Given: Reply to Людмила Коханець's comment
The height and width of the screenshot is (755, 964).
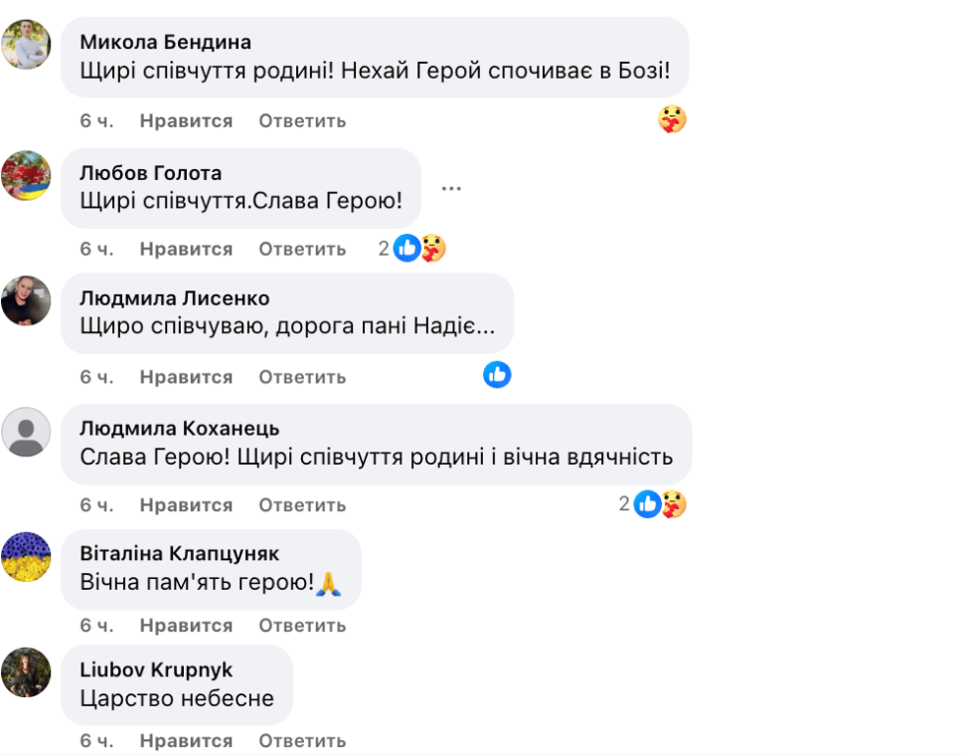Looking at the screenshot, I should [302, 505].
